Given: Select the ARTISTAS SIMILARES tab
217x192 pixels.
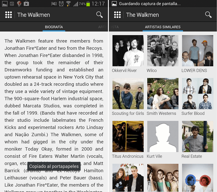Looking at the screenshot, I should pos(163,27).
